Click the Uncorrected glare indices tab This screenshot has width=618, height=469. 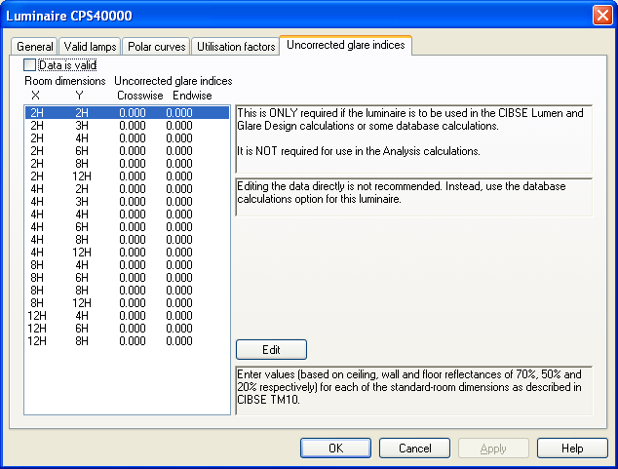pos(346,46)
